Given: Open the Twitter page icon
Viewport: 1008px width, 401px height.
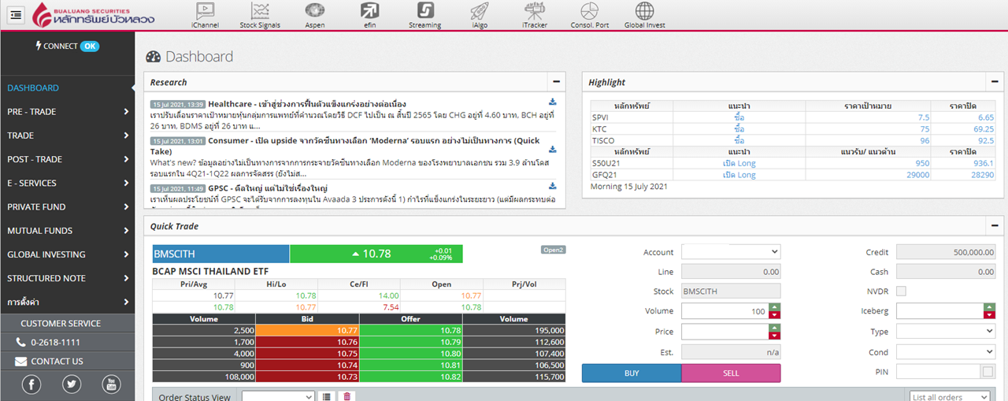Looking at the screenshot, I should [x=72, y=384].
